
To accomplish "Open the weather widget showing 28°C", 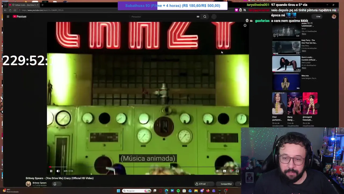I will pos(10,190).
